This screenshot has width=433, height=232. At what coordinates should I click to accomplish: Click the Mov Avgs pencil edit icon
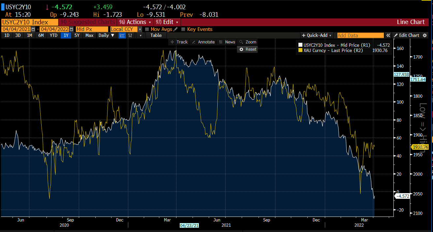pyautogui.click(x=175, y=29)
